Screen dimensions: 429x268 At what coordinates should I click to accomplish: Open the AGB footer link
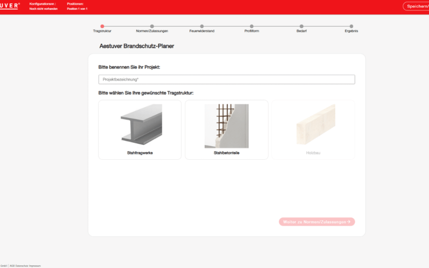pos(12,266)
